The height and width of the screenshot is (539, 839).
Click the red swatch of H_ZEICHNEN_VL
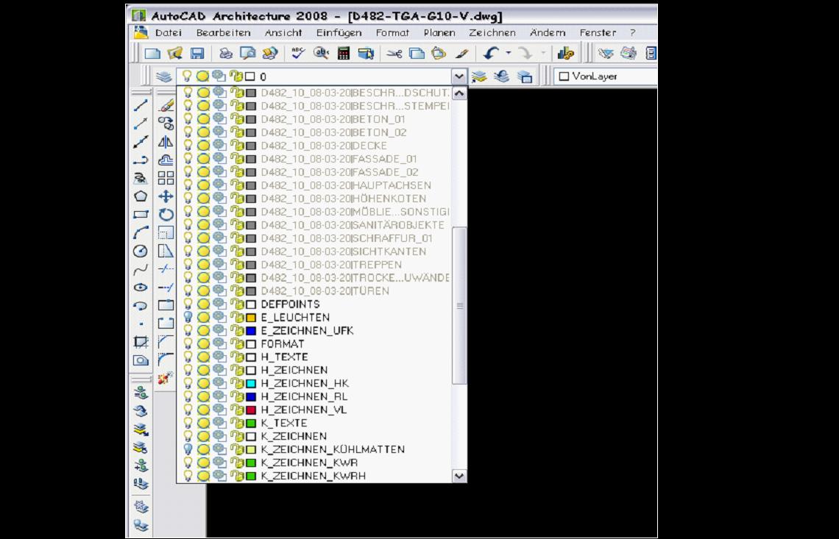pyautogui.click(x=251, y=410)
